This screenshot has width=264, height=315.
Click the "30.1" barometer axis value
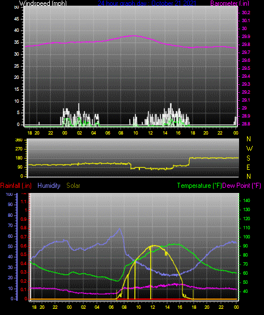click(x=246, y=20)
